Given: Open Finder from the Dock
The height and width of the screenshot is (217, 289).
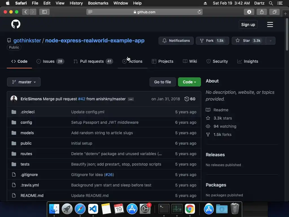Looking at the screenshot, I should [54, 209].
